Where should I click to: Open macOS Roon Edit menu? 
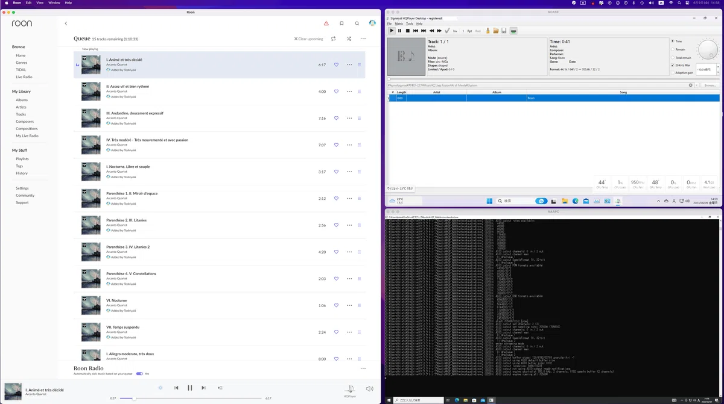pos(28,3)
